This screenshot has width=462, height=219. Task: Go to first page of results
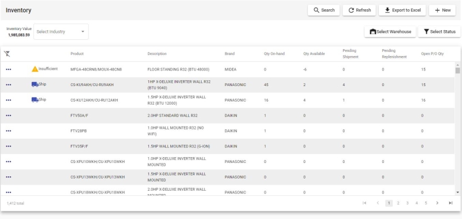(x=364, y=203)
